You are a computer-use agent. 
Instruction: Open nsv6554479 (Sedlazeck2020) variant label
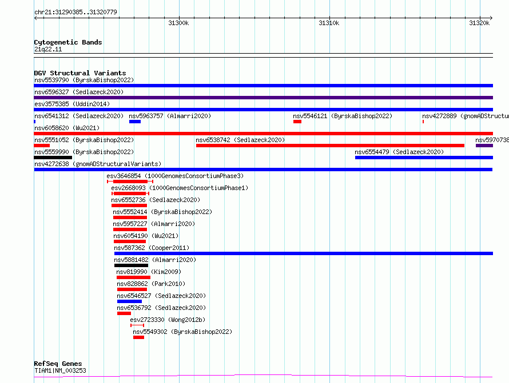coord(399,152)
